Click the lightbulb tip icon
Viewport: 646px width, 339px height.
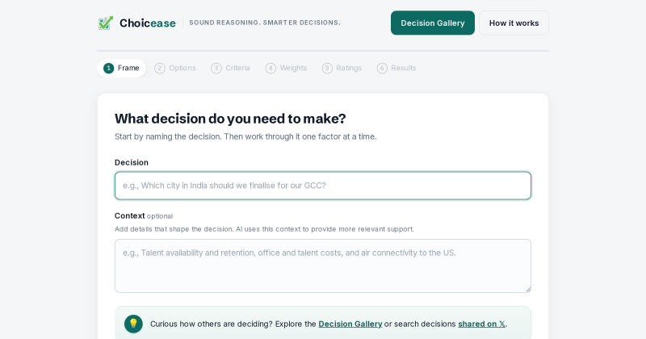[x=133, y=324]
